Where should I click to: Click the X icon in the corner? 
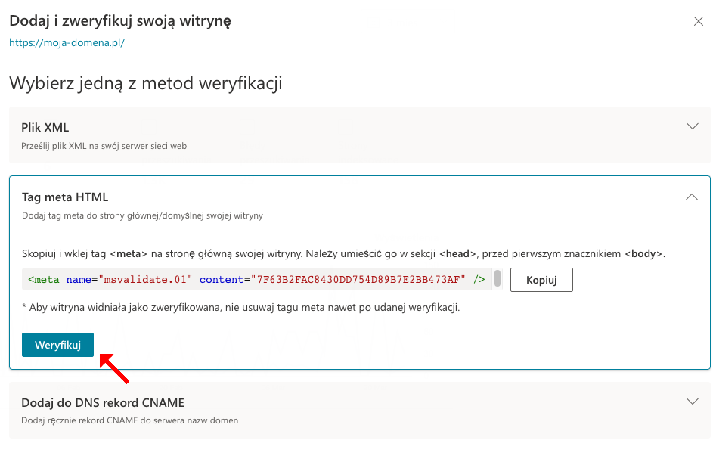pyautogui.click(x=698, y=21)
